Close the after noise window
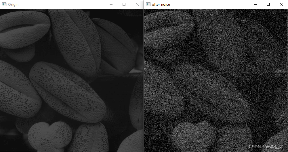This screenshot has width=288, height=152. point(281,4)
